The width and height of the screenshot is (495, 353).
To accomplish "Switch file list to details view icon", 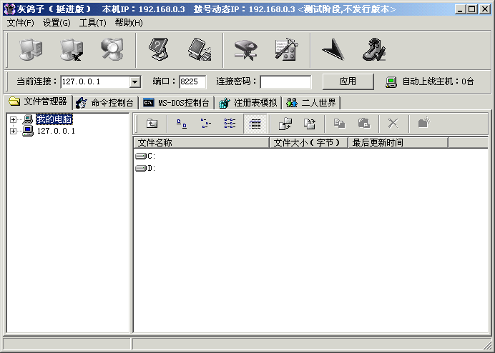I will click(x=255, y=124).
